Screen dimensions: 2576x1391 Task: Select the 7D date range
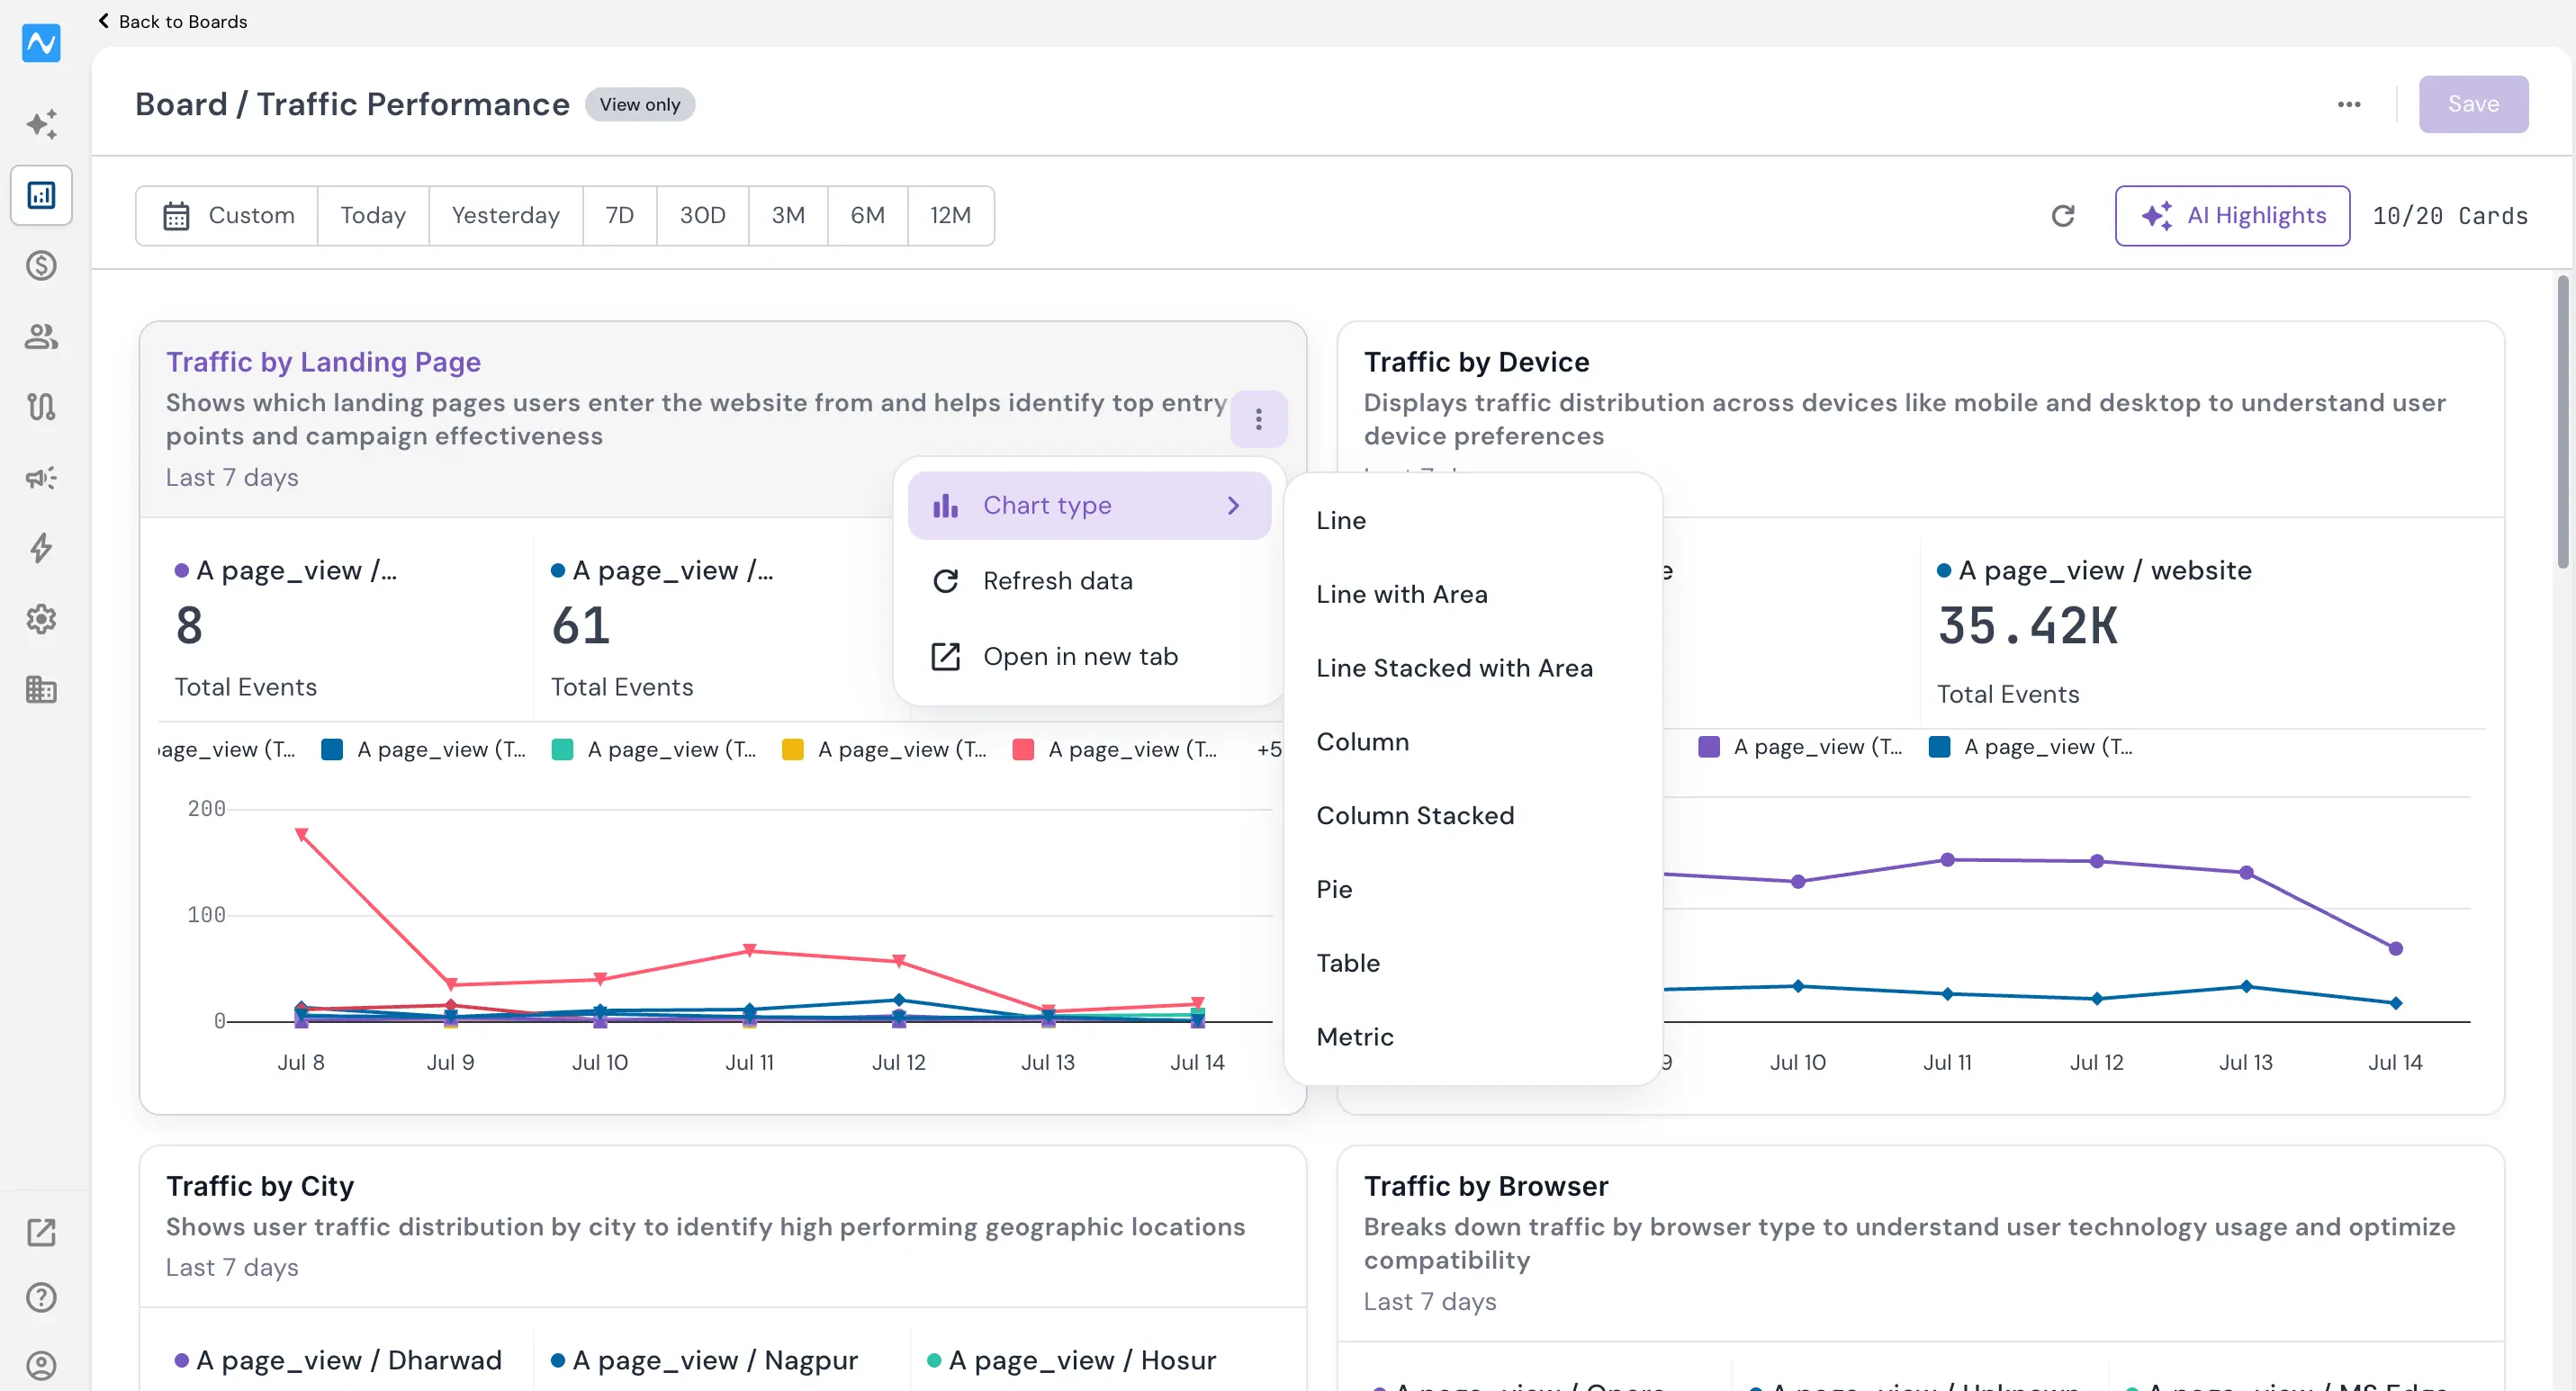(620, 216)
